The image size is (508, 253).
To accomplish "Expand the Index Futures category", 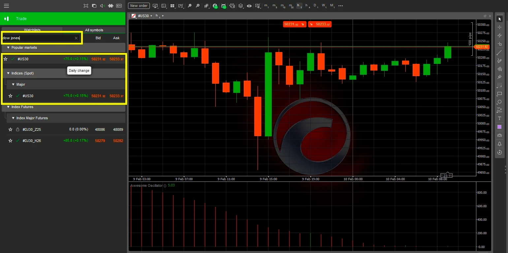I will pos(7,107).
